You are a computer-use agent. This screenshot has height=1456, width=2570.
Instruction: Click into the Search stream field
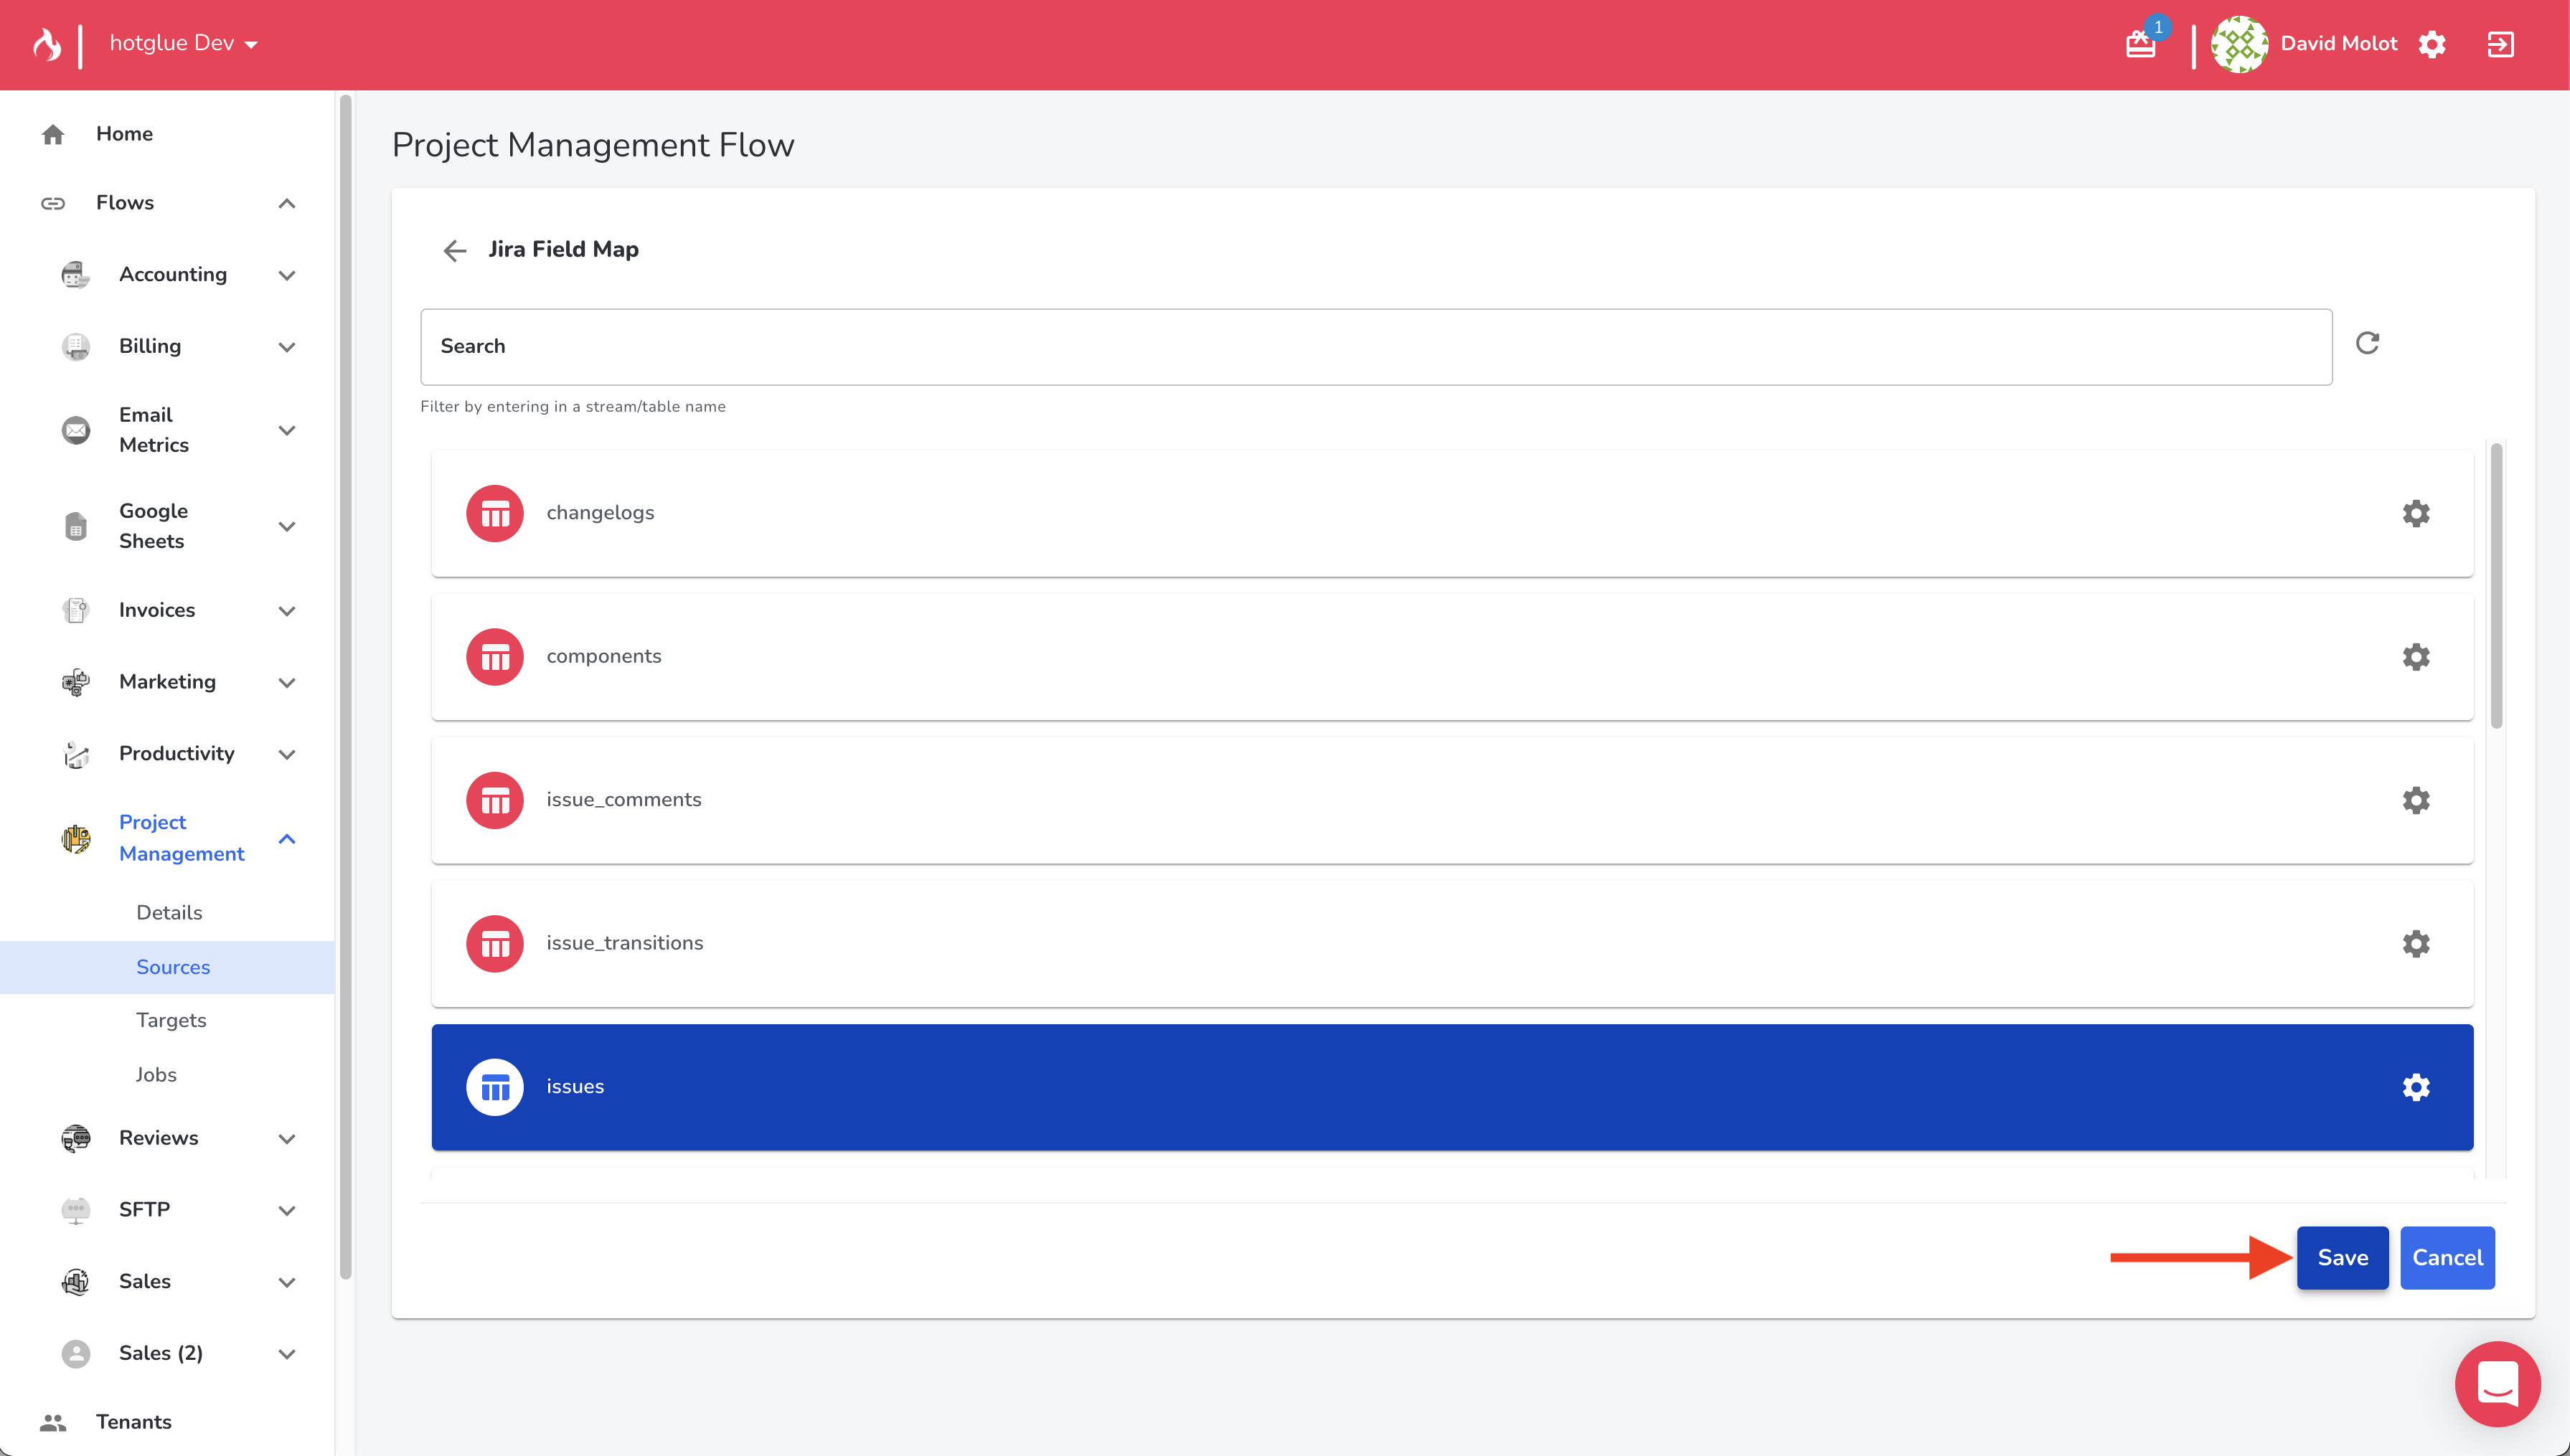pyautogui.click(x=1375, y=347)
